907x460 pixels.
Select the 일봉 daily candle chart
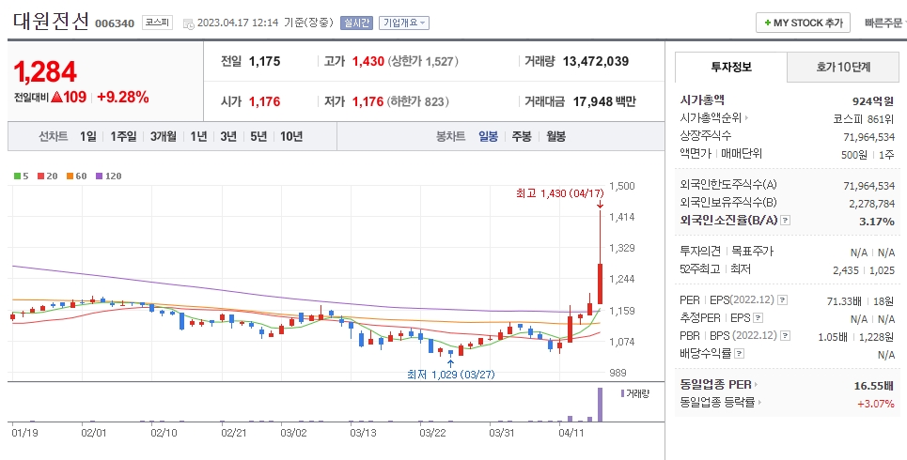pyautogui.click(x=488, y=136)
